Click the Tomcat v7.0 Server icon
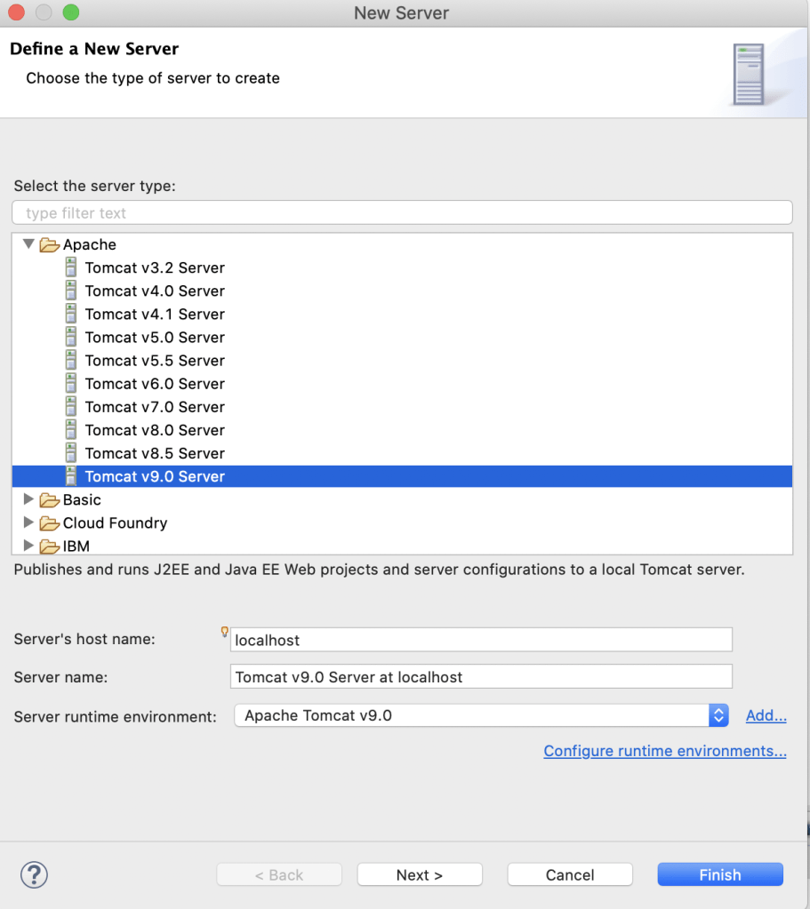Image resolution: width=810 pixels, height=909 pixels. tap(71, 406)
